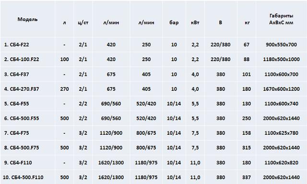The width and height of the screenshot is (307, 184).
Task: Select model 6. СБ4-500.F55
Action: pos(22,118)
